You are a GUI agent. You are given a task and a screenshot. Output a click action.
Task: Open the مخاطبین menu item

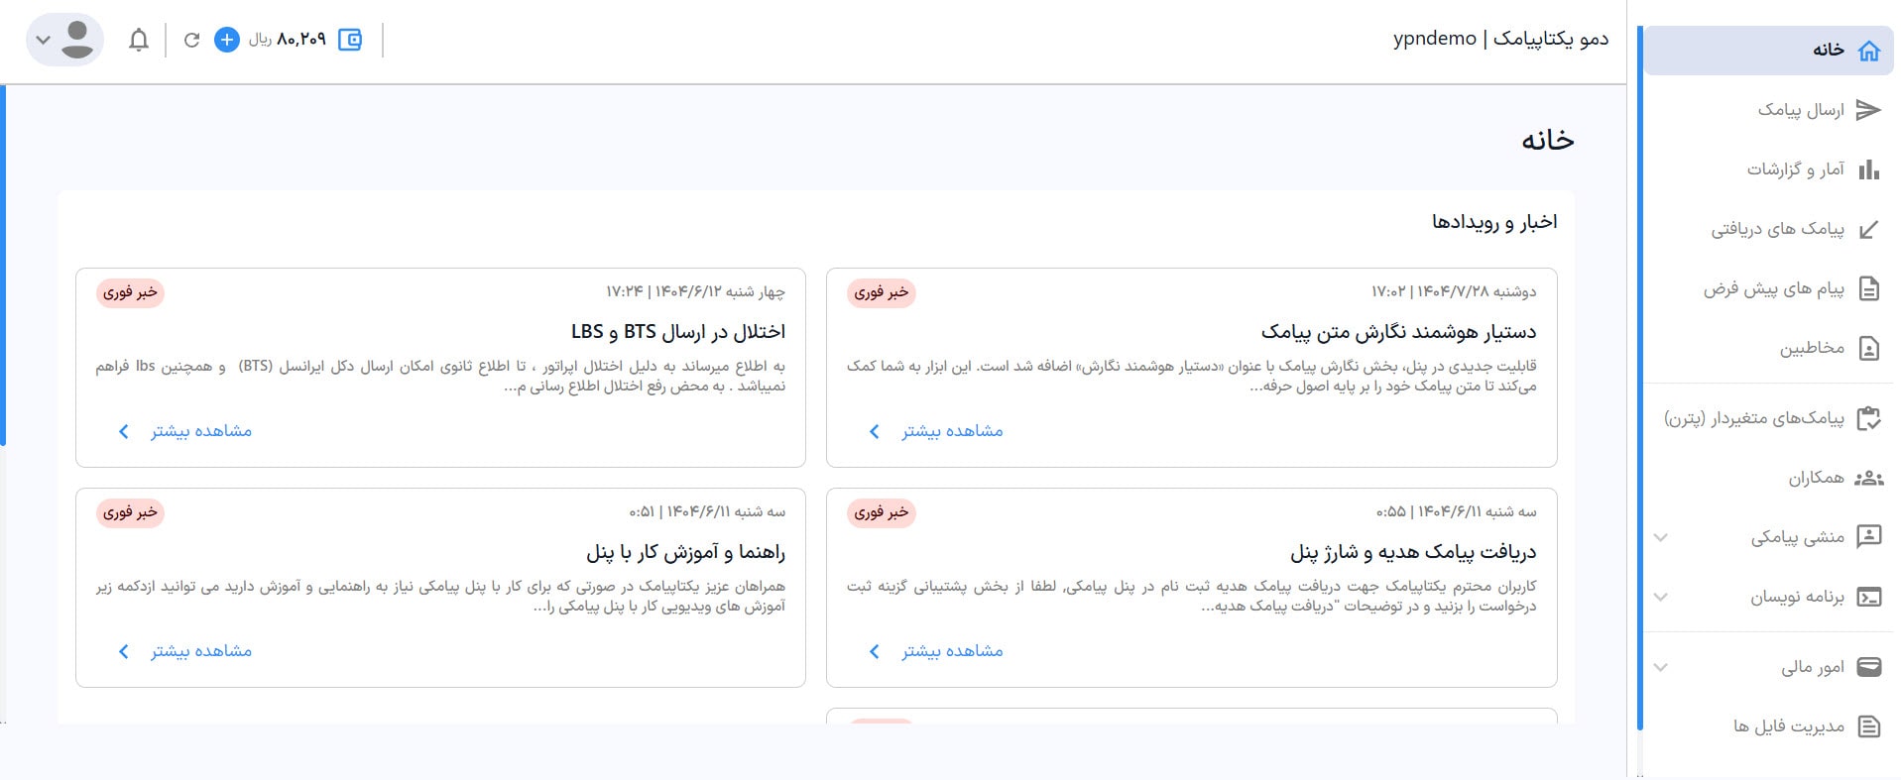1811,348
